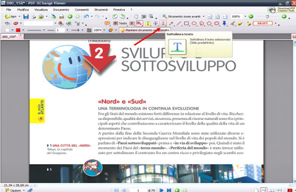
Task: Click the Testo typewriter tool button
Action: (x=120, y=23)
